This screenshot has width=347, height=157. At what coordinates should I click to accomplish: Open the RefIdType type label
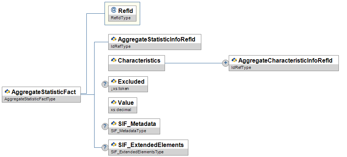(120, 18)
